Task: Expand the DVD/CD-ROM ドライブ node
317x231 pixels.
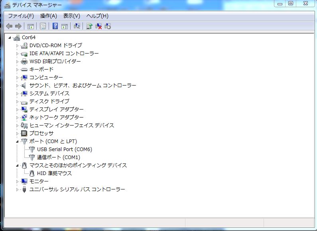Action: (17, 46)
